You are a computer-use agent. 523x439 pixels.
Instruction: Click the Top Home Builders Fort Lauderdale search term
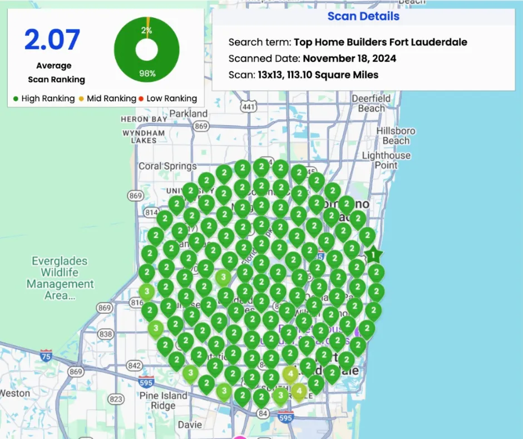pos(380,42)
